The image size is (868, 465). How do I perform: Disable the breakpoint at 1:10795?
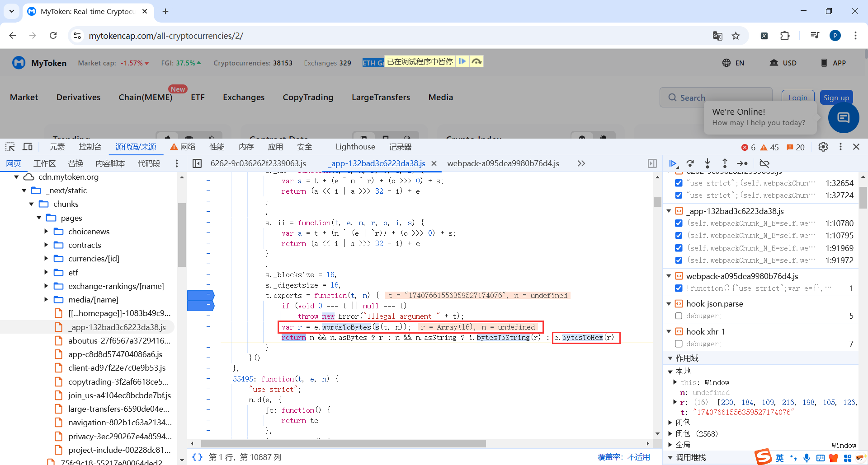pyautogui.click(x=679, y=236)
